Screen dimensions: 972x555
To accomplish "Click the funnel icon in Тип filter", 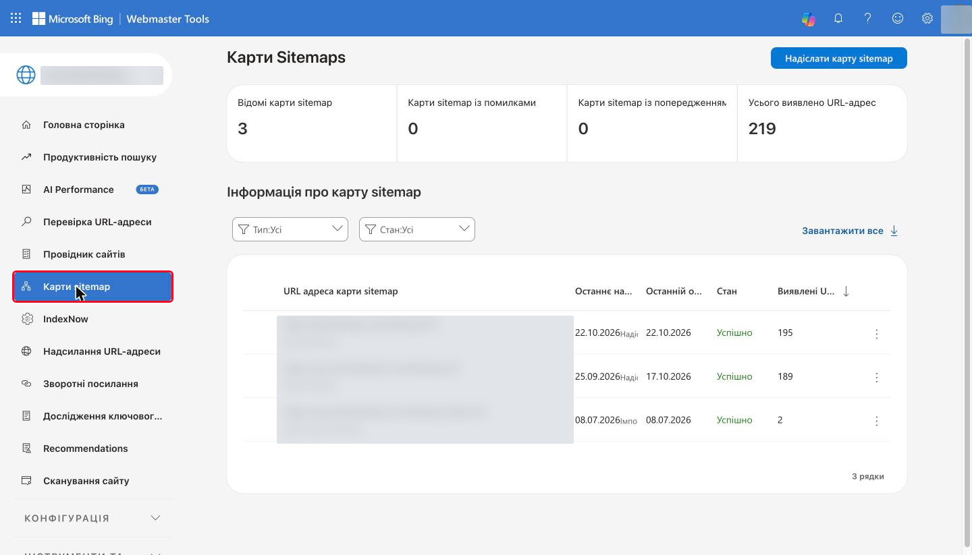I will 244,230.
